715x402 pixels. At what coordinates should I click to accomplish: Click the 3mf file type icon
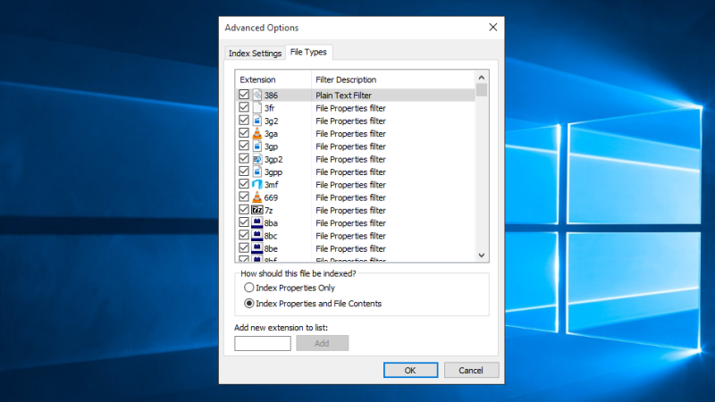(257, 184)
